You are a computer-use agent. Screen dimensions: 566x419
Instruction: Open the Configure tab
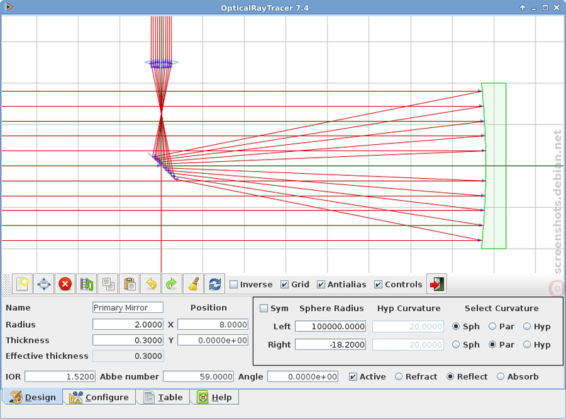pyautogui.click(x=99, y=397)
